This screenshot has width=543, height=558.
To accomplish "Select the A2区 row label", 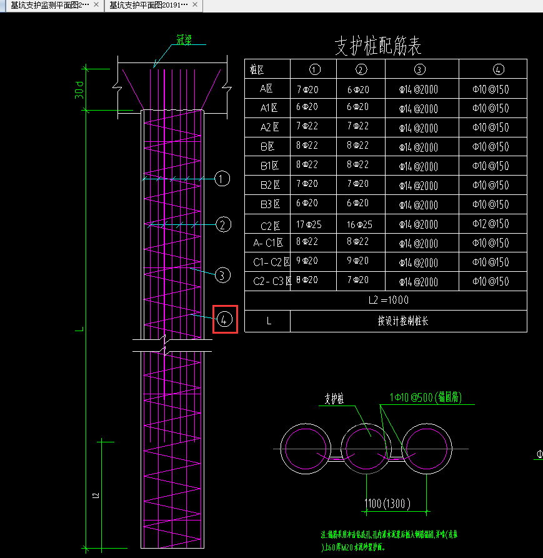I will point(269,127).
